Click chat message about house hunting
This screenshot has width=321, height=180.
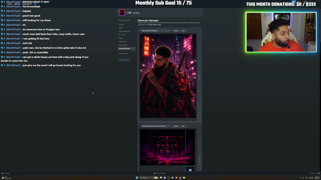click(x=52, y=65)
